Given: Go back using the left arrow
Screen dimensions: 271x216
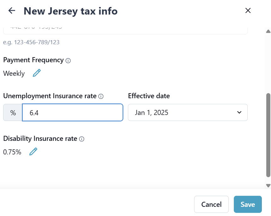Looking at the screenshot, I should [x=12, y=11].
